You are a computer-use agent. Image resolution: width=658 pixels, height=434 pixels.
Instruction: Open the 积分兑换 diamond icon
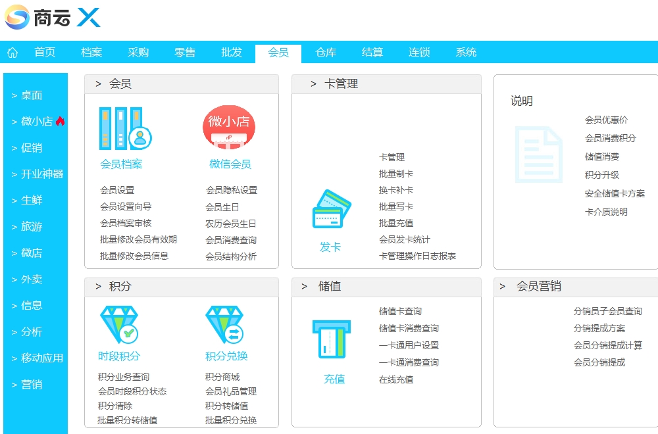point(225,325)
